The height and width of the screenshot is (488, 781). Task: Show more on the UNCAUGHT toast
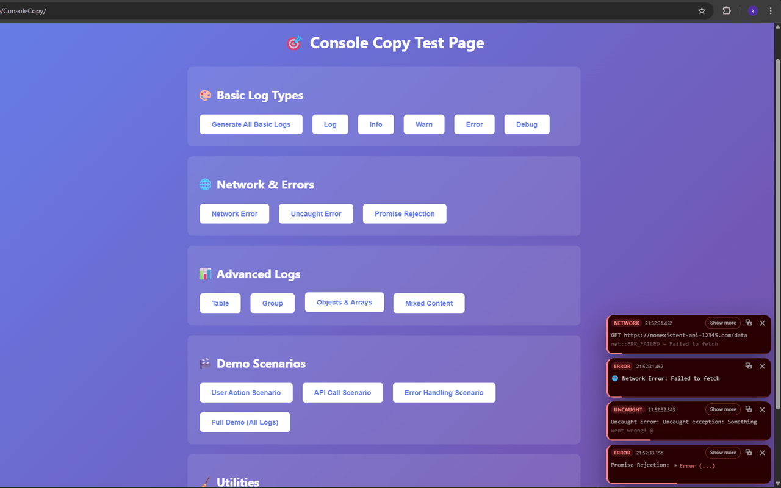(x=723, y=409)
